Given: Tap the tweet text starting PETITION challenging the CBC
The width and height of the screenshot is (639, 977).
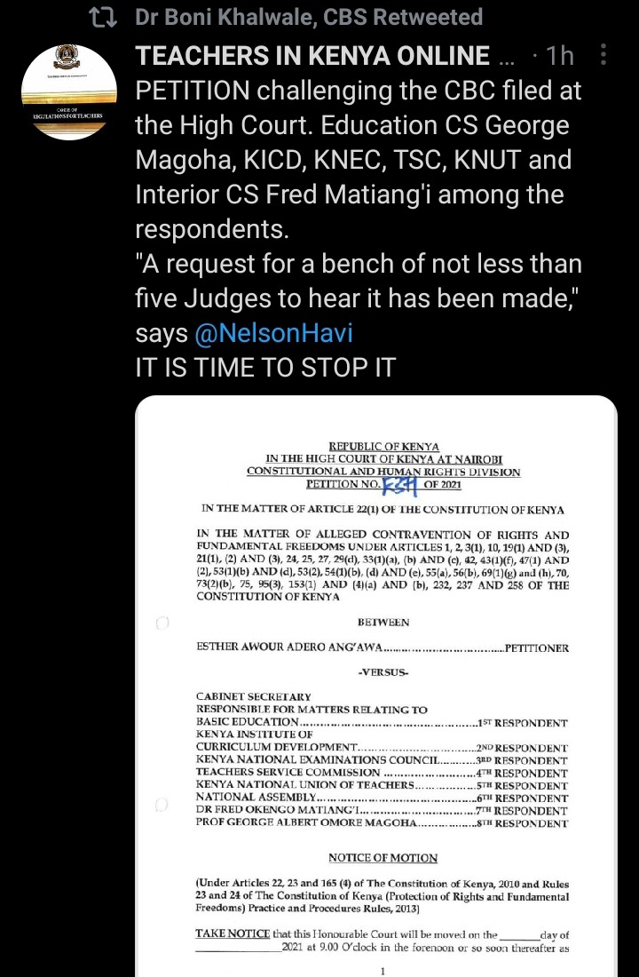Looking at the screenshot, I should 359,160.
